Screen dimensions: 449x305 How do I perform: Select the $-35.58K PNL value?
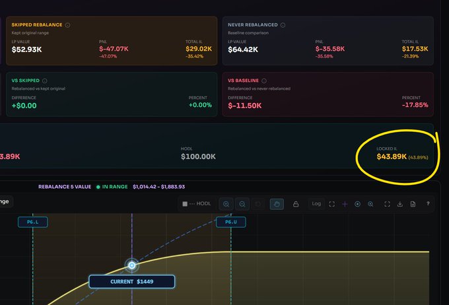coord(330,49)
